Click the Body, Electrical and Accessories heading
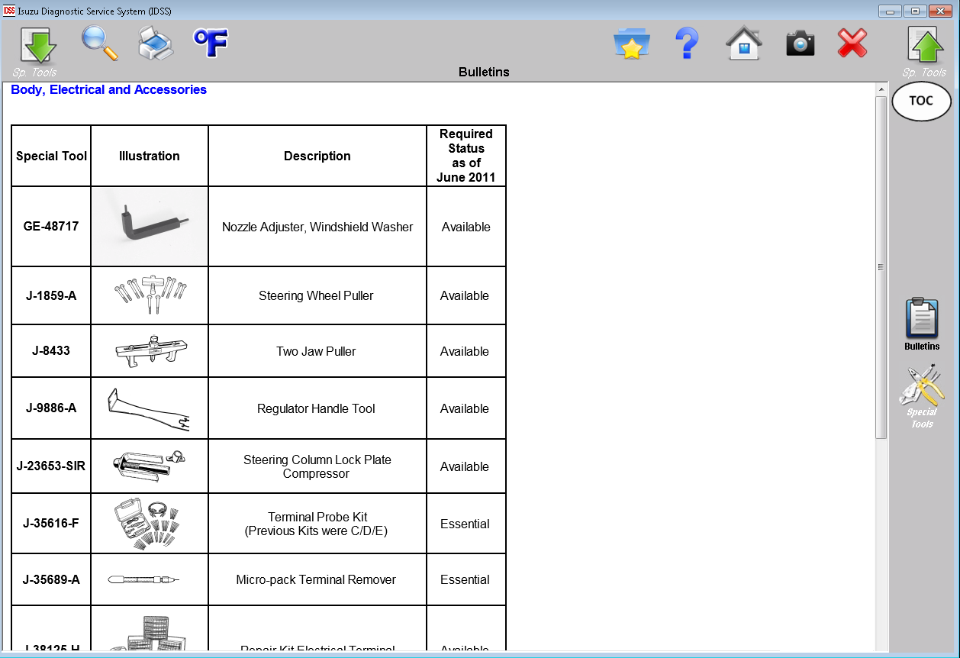Screen dimensions: 960x658 click(108, 90)
